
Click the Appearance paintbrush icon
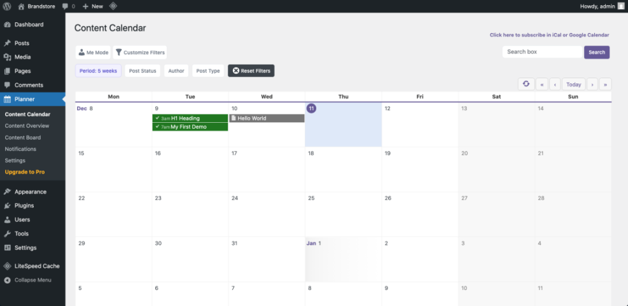[7, 191]
